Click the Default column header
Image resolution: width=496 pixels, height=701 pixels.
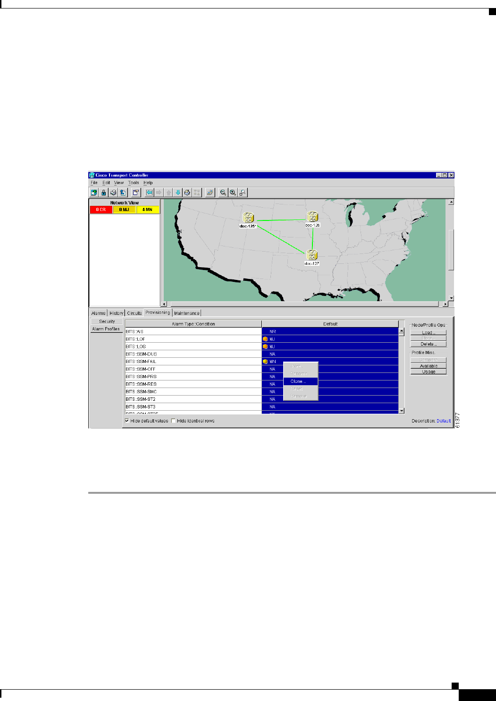coord(330,324)
